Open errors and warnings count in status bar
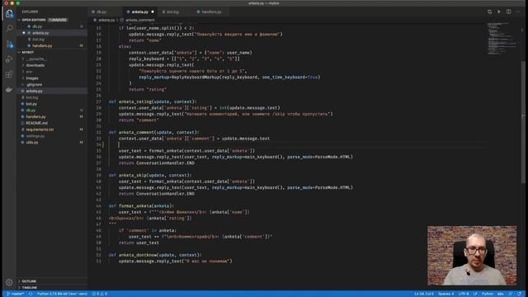 pyautogui.click(x=100, y=294)
